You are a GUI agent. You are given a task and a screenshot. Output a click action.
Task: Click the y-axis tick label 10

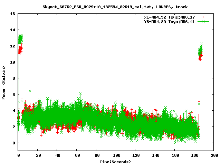[12, 62]
